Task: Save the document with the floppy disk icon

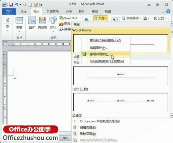Action: point(11,5)
